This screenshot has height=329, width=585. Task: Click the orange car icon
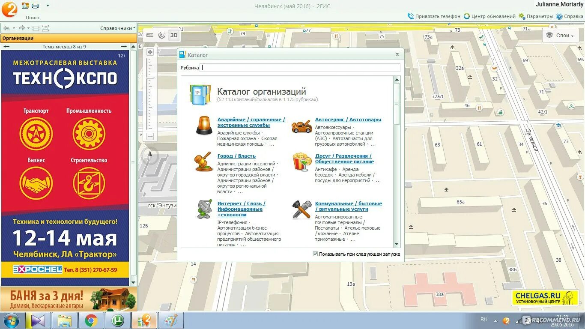point(302,127)
